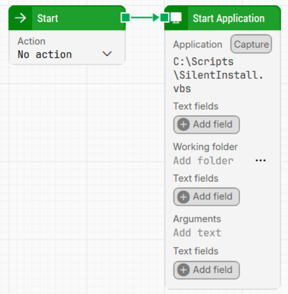
Task: Click the Start Application monitor icon
Action: (176, 18)
